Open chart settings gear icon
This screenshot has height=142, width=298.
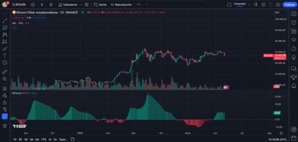263,5
